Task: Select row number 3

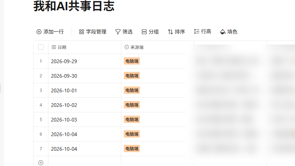Action: tap(41, 90)
